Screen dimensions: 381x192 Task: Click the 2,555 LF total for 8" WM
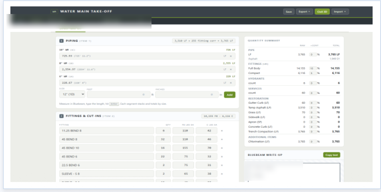click(x=229, y=63)
